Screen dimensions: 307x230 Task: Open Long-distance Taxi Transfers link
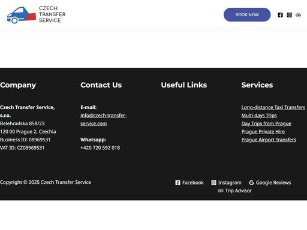click(x=273, y=107)
